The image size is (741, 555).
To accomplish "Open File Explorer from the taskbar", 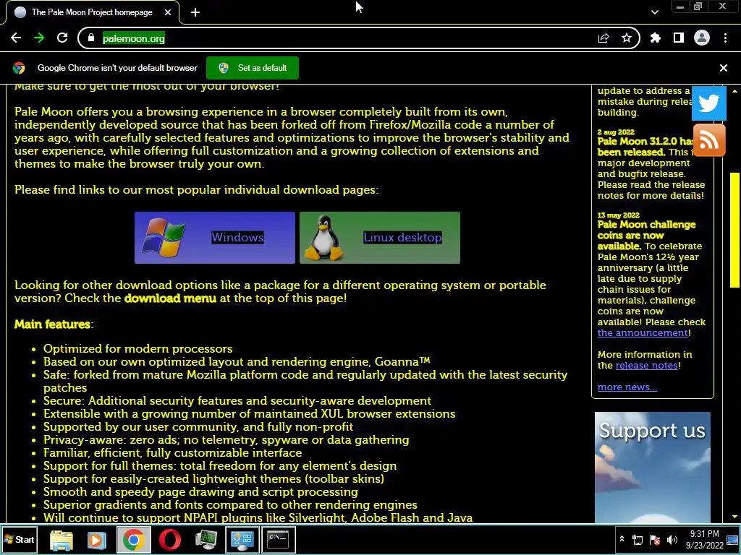I will [62, 540].
